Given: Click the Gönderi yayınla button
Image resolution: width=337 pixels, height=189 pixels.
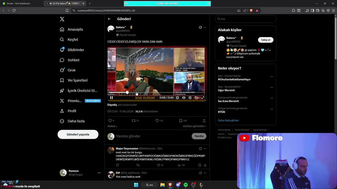Looking at the screenshot, I should coord(78,134).
